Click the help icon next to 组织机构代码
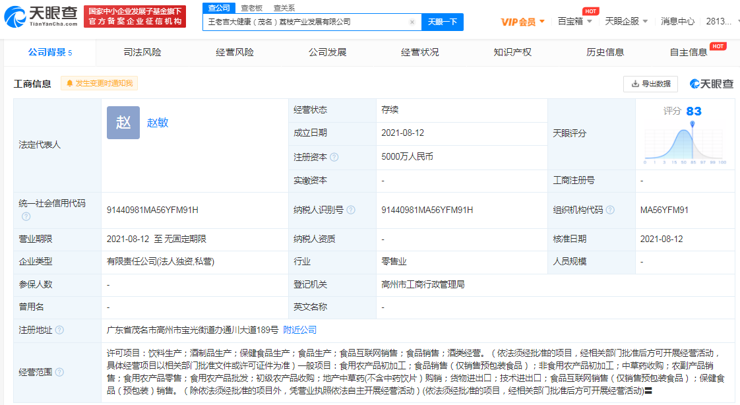The height and width of the screenshot is (405, 740). coord(610,210)
